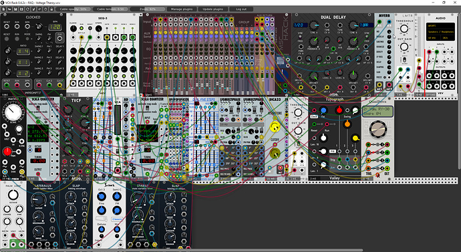Enable power meter toolbar icon

pyautogui.click(x=39, y=9)
